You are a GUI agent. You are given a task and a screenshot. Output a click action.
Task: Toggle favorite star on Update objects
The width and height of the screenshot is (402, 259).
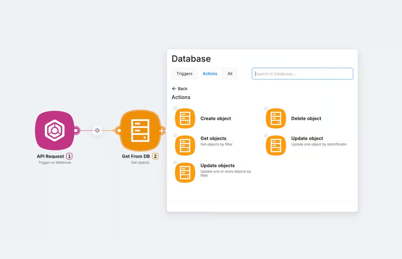click(175, 163)
